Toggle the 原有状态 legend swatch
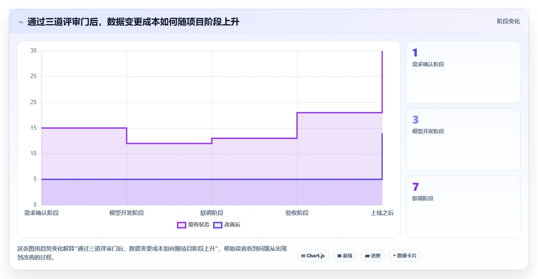The width and height of the screenshot is (538, 279). point(181,225)
